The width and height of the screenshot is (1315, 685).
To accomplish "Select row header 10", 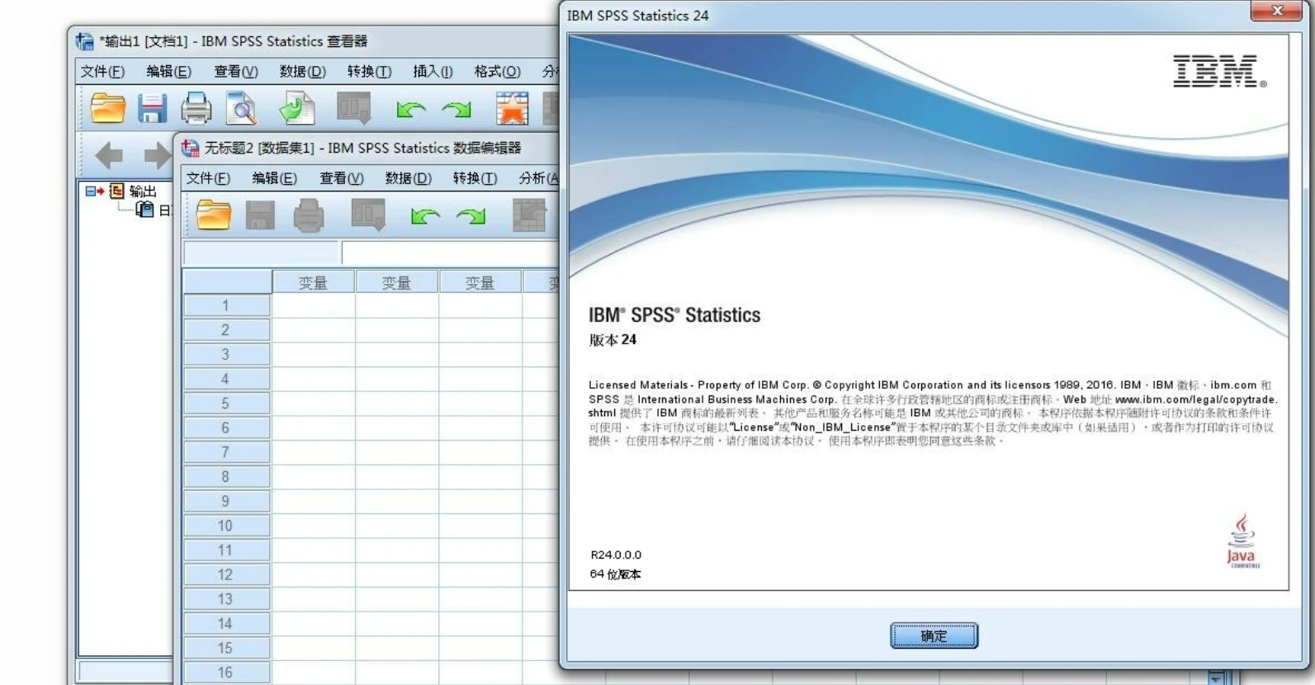I will (226, 526).
